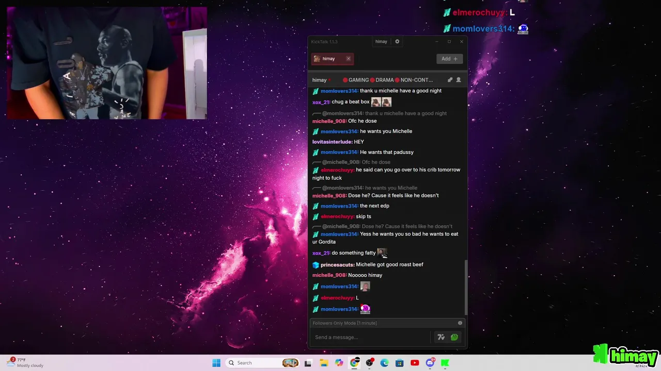Image resolution: width=661 pixels, height=371 pixels.
Task: Switch to OBS Studio on taskbar
Action: tap(369, 363)
